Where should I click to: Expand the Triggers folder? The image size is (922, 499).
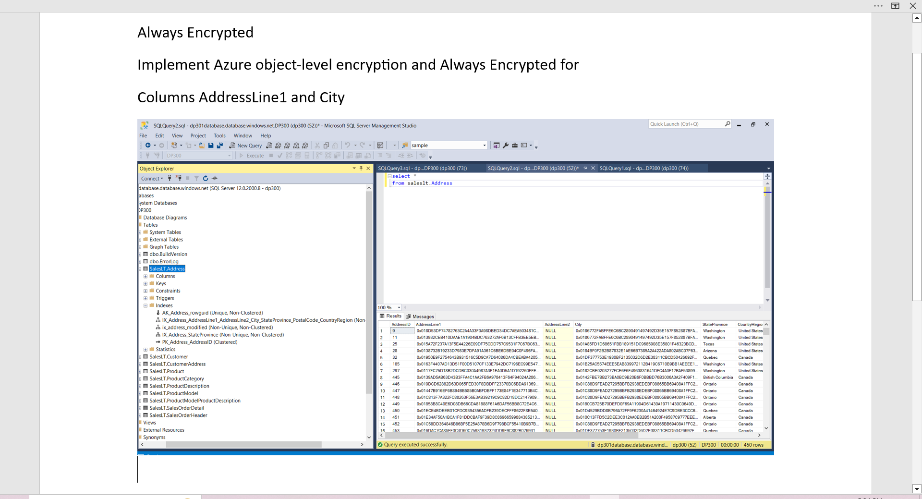point(146,298)
